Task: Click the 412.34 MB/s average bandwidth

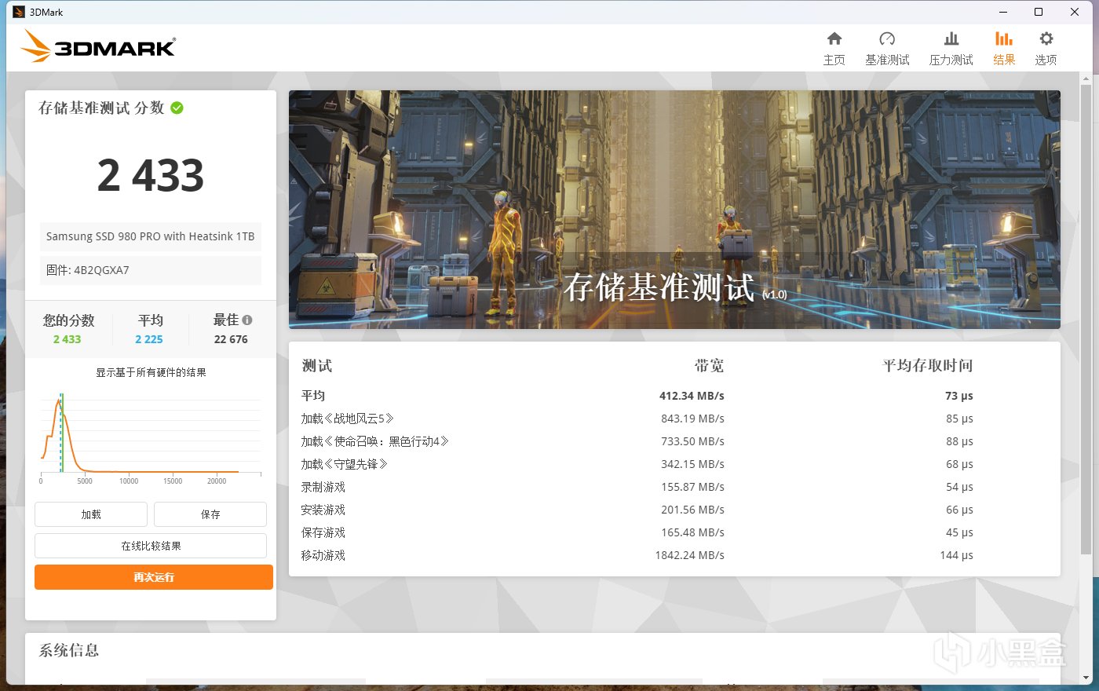Action: pos(692,396)
